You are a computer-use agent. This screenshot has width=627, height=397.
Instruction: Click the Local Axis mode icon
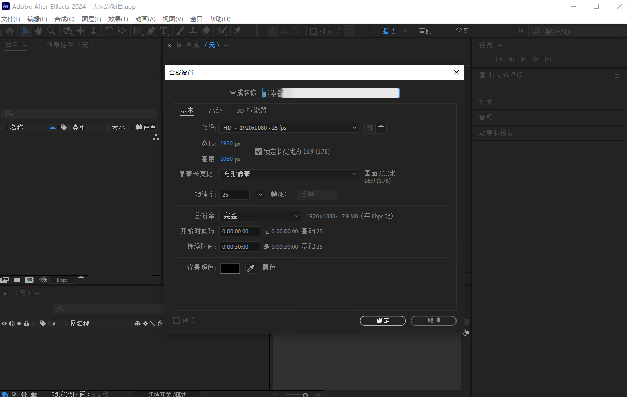pos(273,31)
